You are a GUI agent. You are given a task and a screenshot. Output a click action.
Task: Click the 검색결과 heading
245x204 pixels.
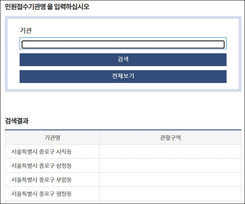tap(17, 121)
